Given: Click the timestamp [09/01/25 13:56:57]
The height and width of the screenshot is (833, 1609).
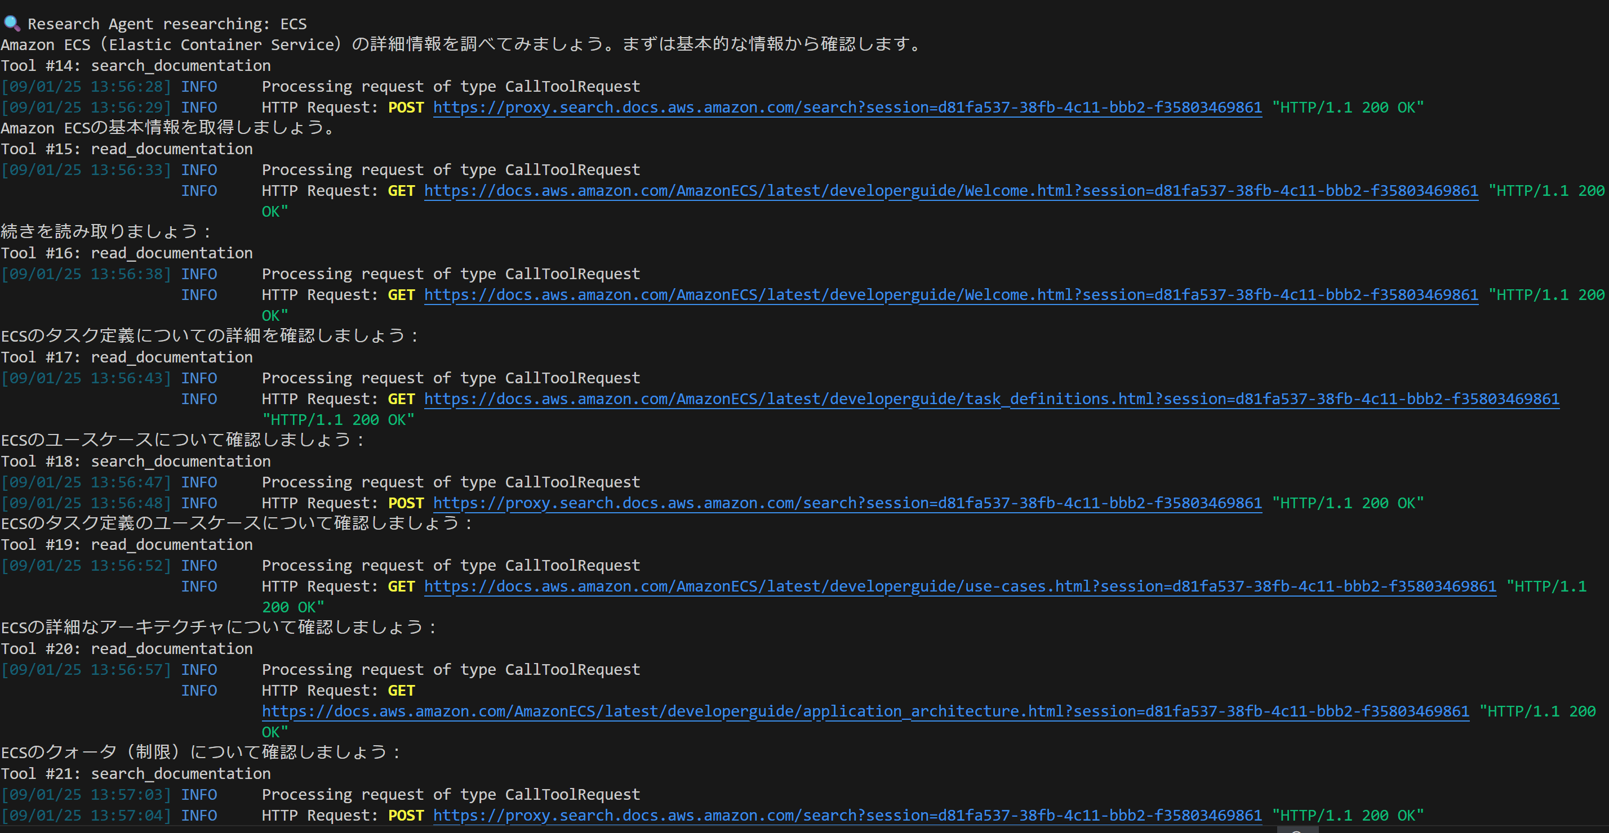Looking at the screenshot, I should click(86, 670).
